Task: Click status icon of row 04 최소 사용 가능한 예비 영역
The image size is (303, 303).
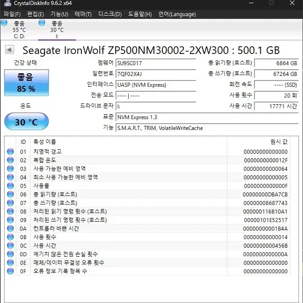Action: pyautogui.click(x=10, y=177)
